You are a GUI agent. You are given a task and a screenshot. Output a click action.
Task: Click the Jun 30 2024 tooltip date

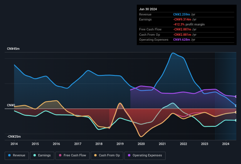pyautogui.click(x=148, y=9)
